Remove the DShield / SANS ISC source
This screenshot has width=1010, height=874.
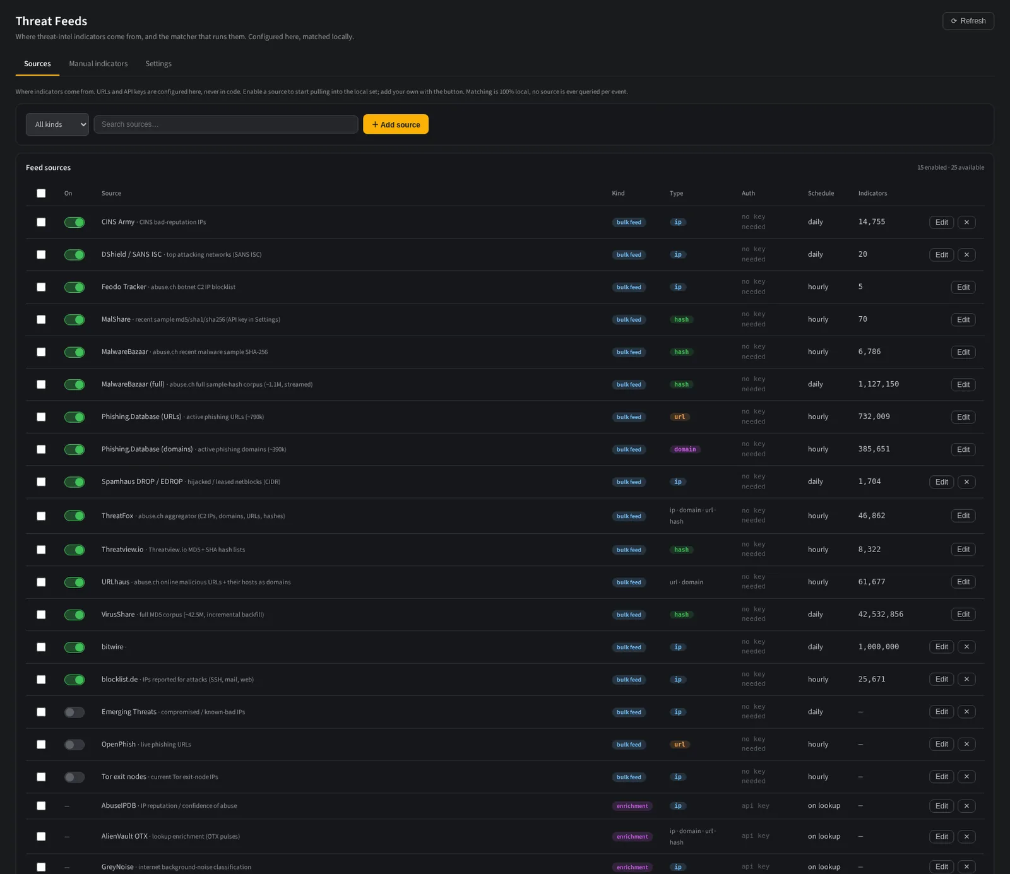966,255
